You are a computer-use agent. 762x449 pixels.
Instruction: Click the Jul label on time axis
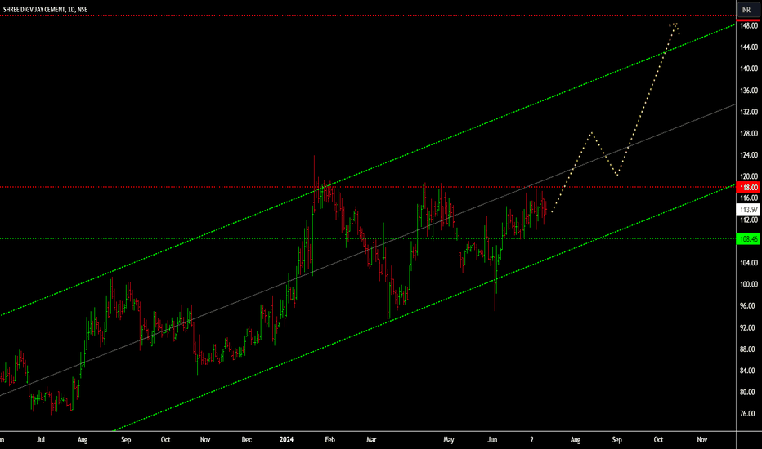(x=41, y=440)
